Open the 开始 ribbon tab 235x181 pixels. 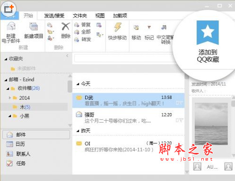[28, 16]
